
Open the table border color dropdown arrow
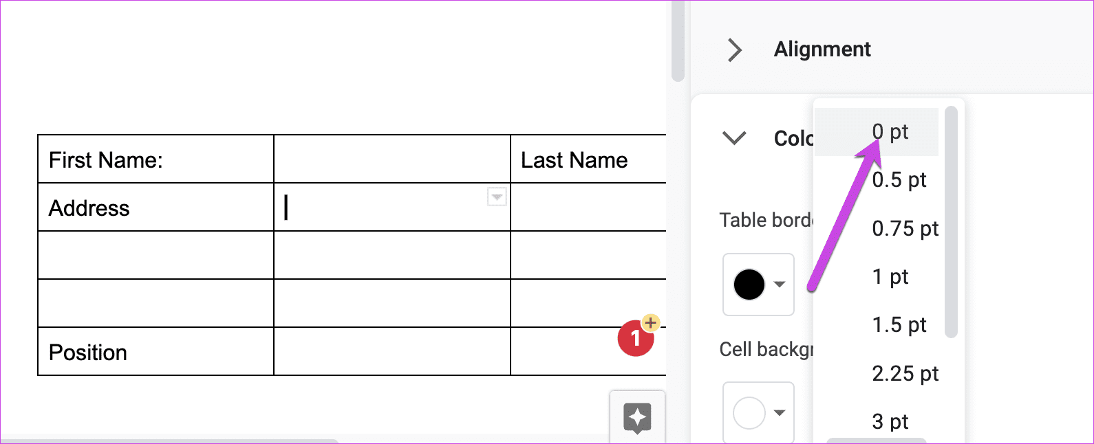(x=780, y=284)
